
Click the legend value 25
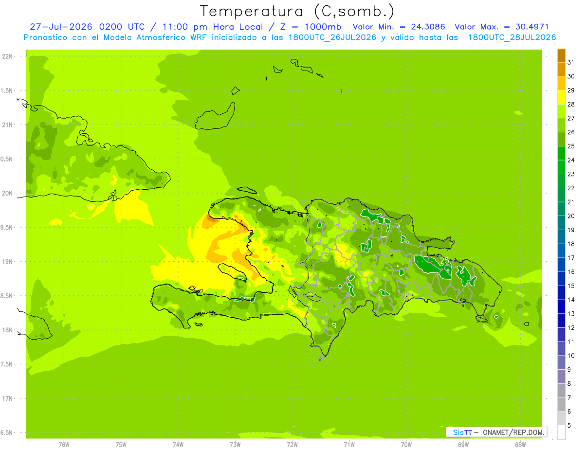point(571,146)
